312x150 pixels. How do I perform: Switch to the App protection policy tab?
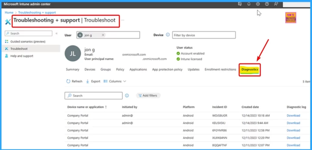167,70
